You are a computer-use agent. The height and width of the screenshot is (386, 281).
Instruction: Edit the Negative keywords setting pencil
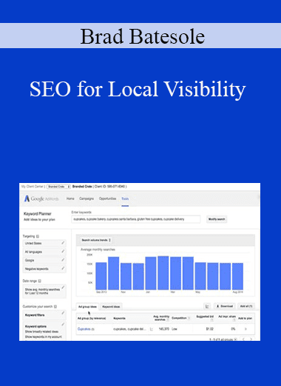point(63,268)
